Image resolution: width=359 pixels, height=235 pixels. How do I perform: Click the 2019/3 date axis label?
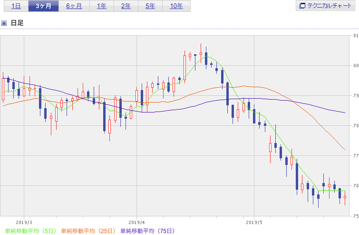click(24, 223)
